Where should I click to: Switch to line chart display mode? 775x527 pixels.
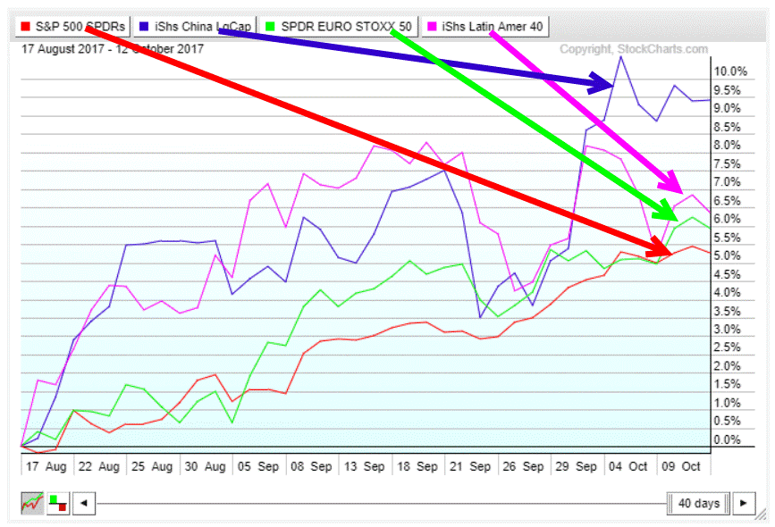coord(32,504)
